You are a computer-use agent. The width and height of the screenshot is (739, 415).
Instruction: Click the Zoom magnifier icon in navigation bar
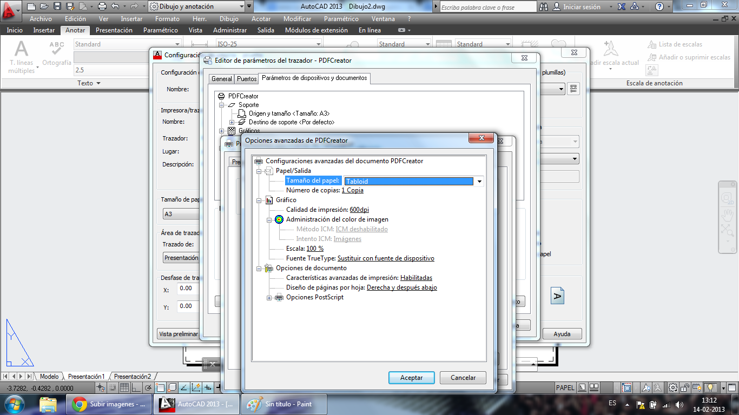click(x=727, y=231)
